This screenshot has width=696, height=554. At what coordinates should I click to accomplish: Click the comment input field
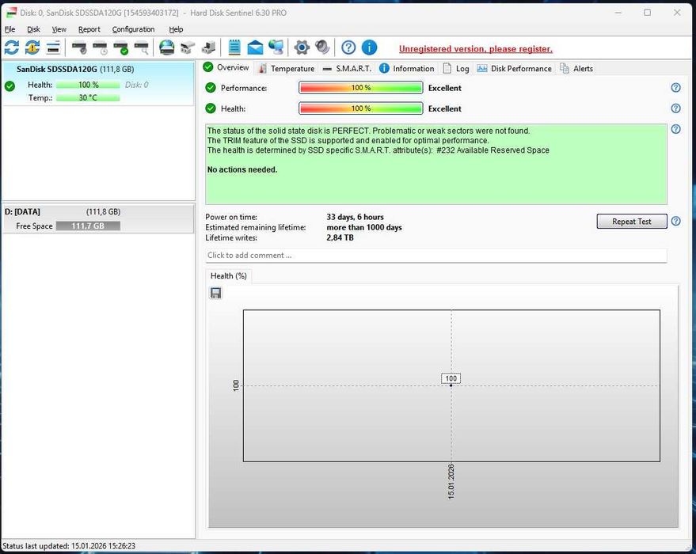[435, 255]
